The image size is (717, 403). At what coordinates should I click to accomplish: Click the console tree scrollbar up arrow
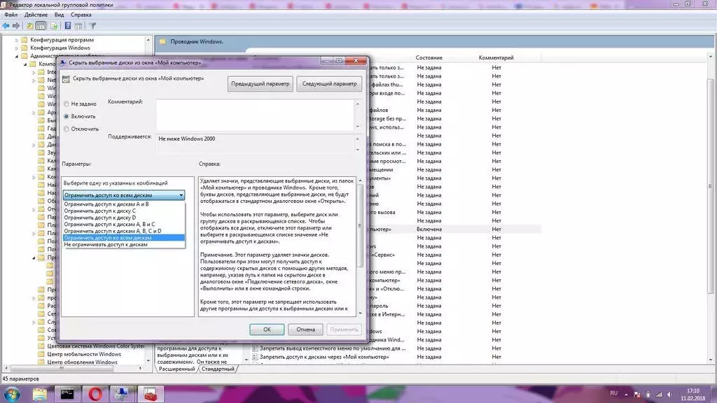point(148,40)
